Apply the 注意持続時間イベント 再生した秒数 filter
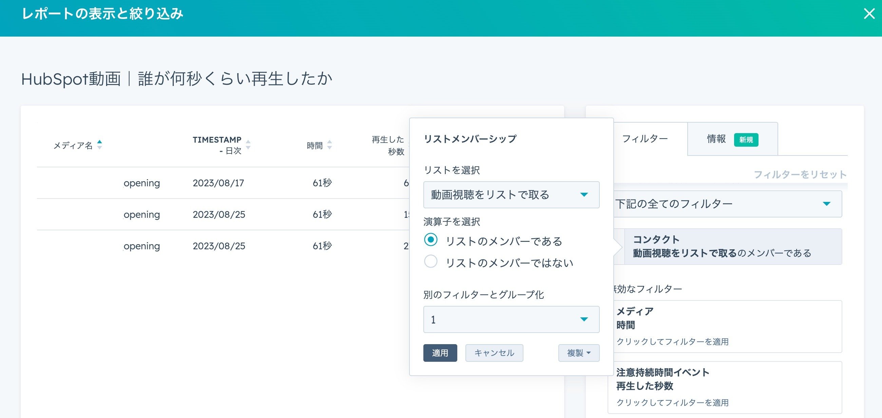Image resolution: width=882 pixels, height=418 pixels. click(725, 387)
